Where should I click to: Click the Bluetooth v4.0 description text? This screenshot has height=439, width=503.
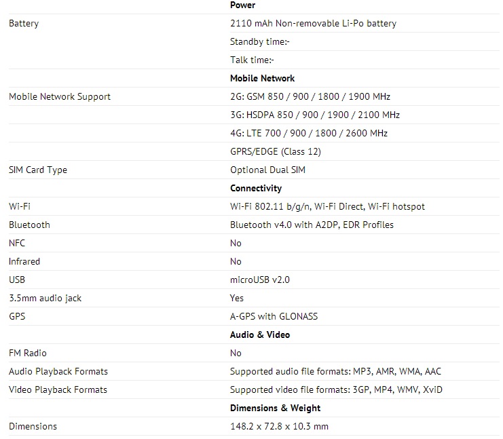tap(312, 225)
